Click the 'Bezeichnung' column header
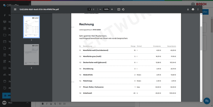 click(88, 46)
